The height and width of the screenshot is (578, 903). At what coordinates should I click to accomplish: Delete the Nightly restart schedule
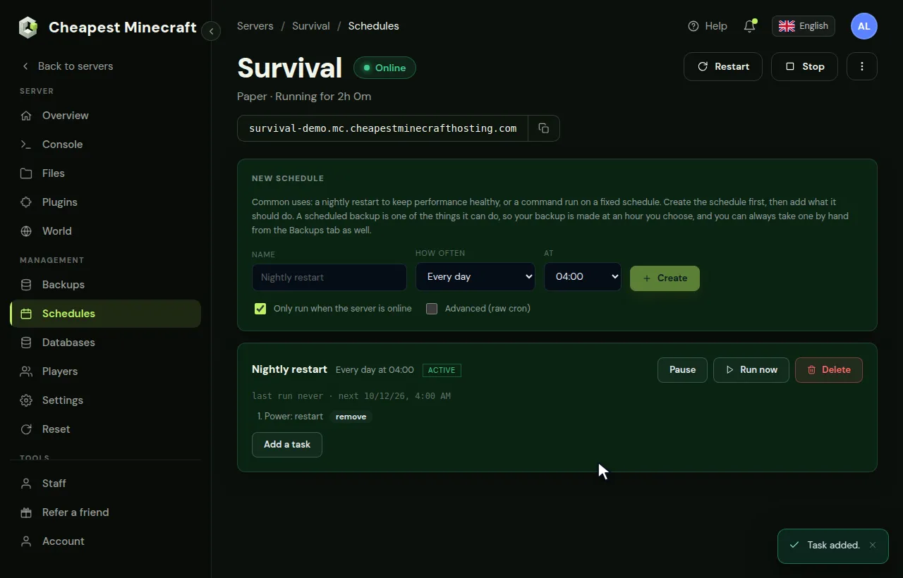click(829, 370)
